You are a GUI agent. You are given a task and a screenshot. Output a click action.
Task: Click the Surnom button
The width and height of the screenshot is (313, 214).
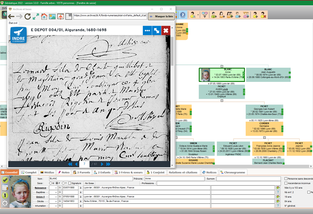pos(210,179)
